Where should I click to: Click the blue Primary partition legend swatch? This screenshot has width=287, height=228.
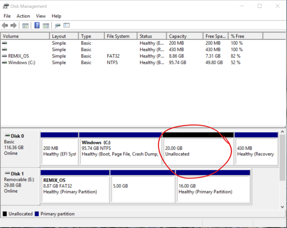coord(37,214)
